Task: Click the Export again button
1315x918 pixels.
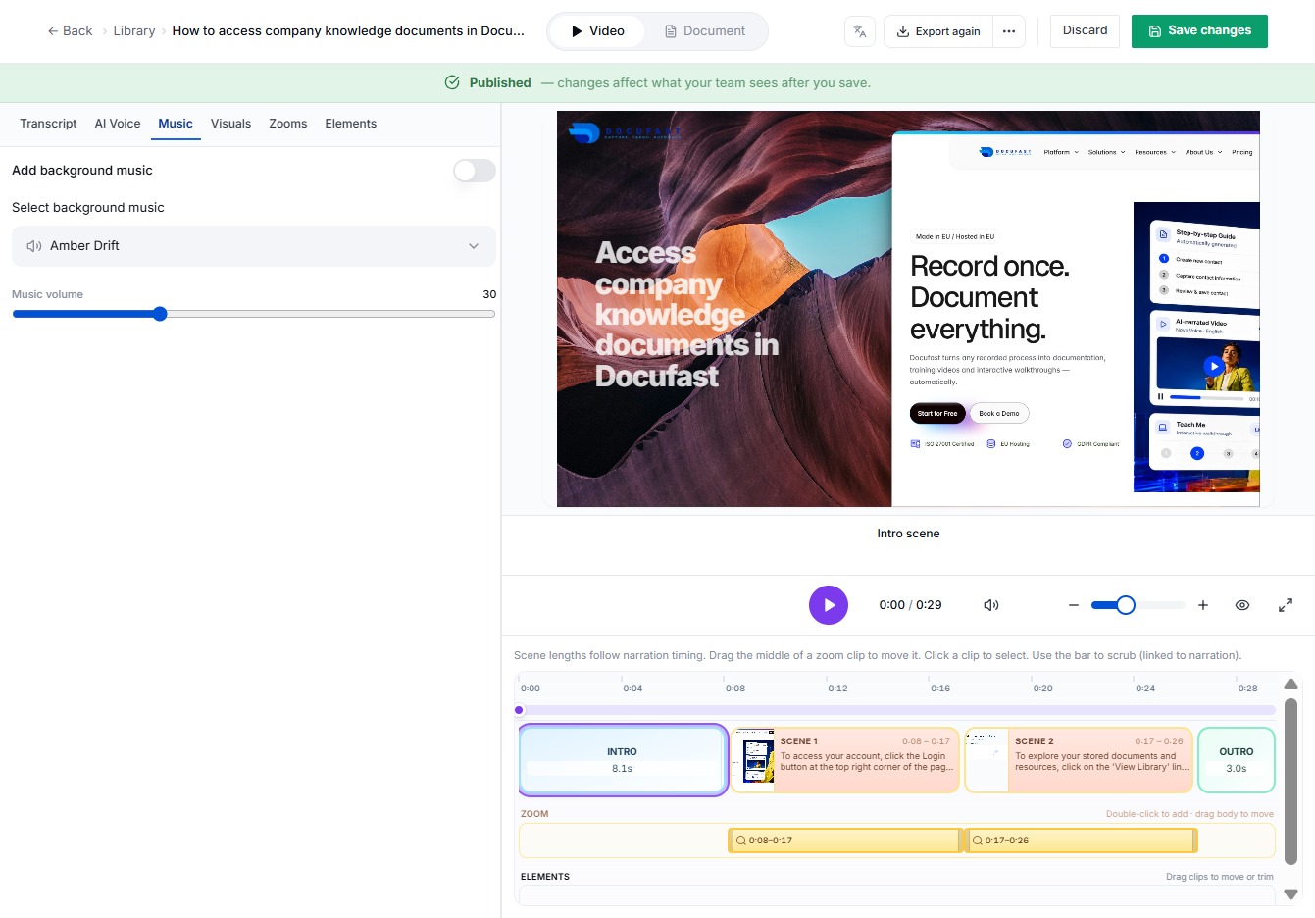Action: tap(938, 31)
